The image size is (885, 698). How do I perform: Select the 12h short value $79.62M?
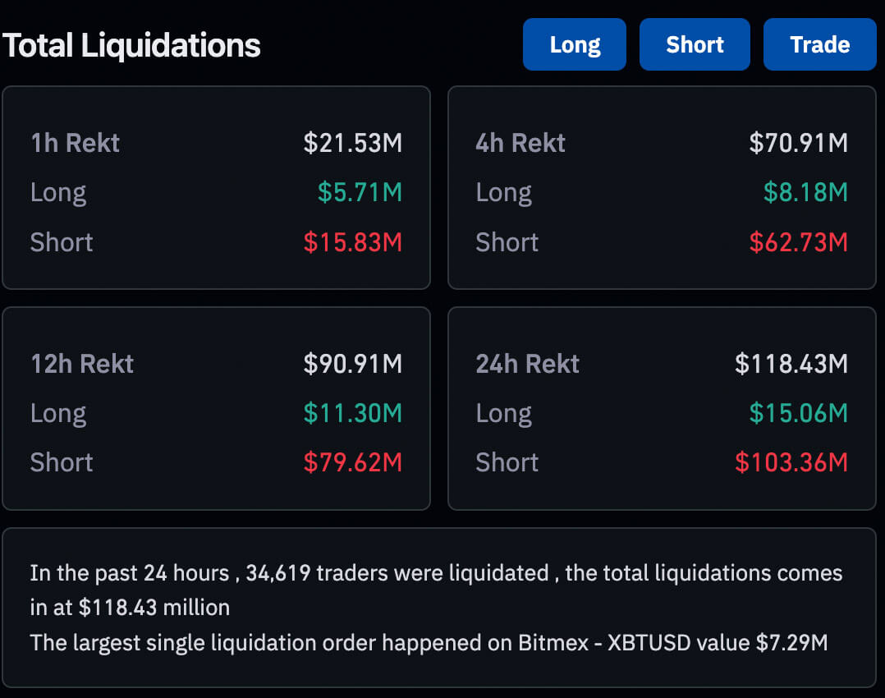(x=353, y=462)
